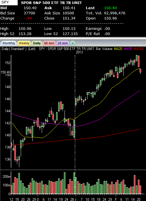The height and width of the screenshot is (201, 146).
Task: Click the Bid Size value 37700
Action: [x=29, y=13]
